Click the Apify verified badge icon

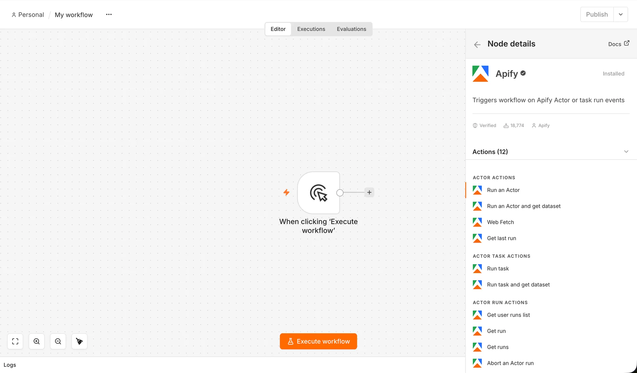point(523,73)
